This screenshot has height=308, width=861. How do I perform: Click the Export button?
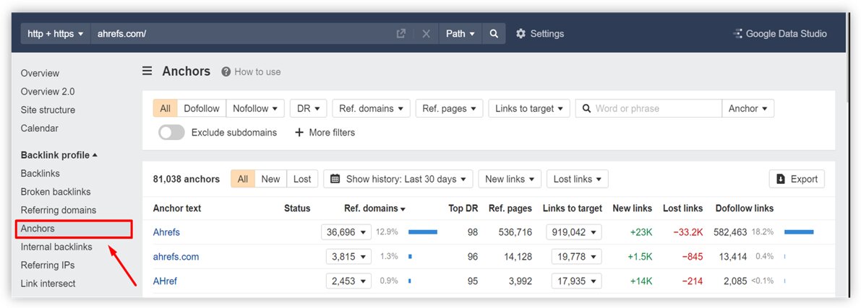coord(797,179)
